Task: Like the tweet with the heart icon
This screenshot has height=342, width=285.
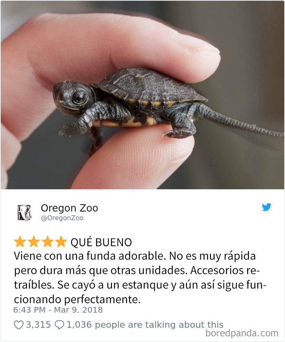Action: tap(18, 324)
